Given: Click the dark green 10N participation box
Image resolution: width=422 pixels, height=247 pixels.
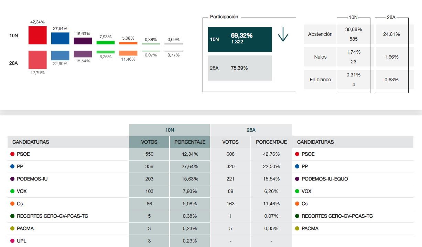Looking at the screenshot, I should [x=240, y=39].
